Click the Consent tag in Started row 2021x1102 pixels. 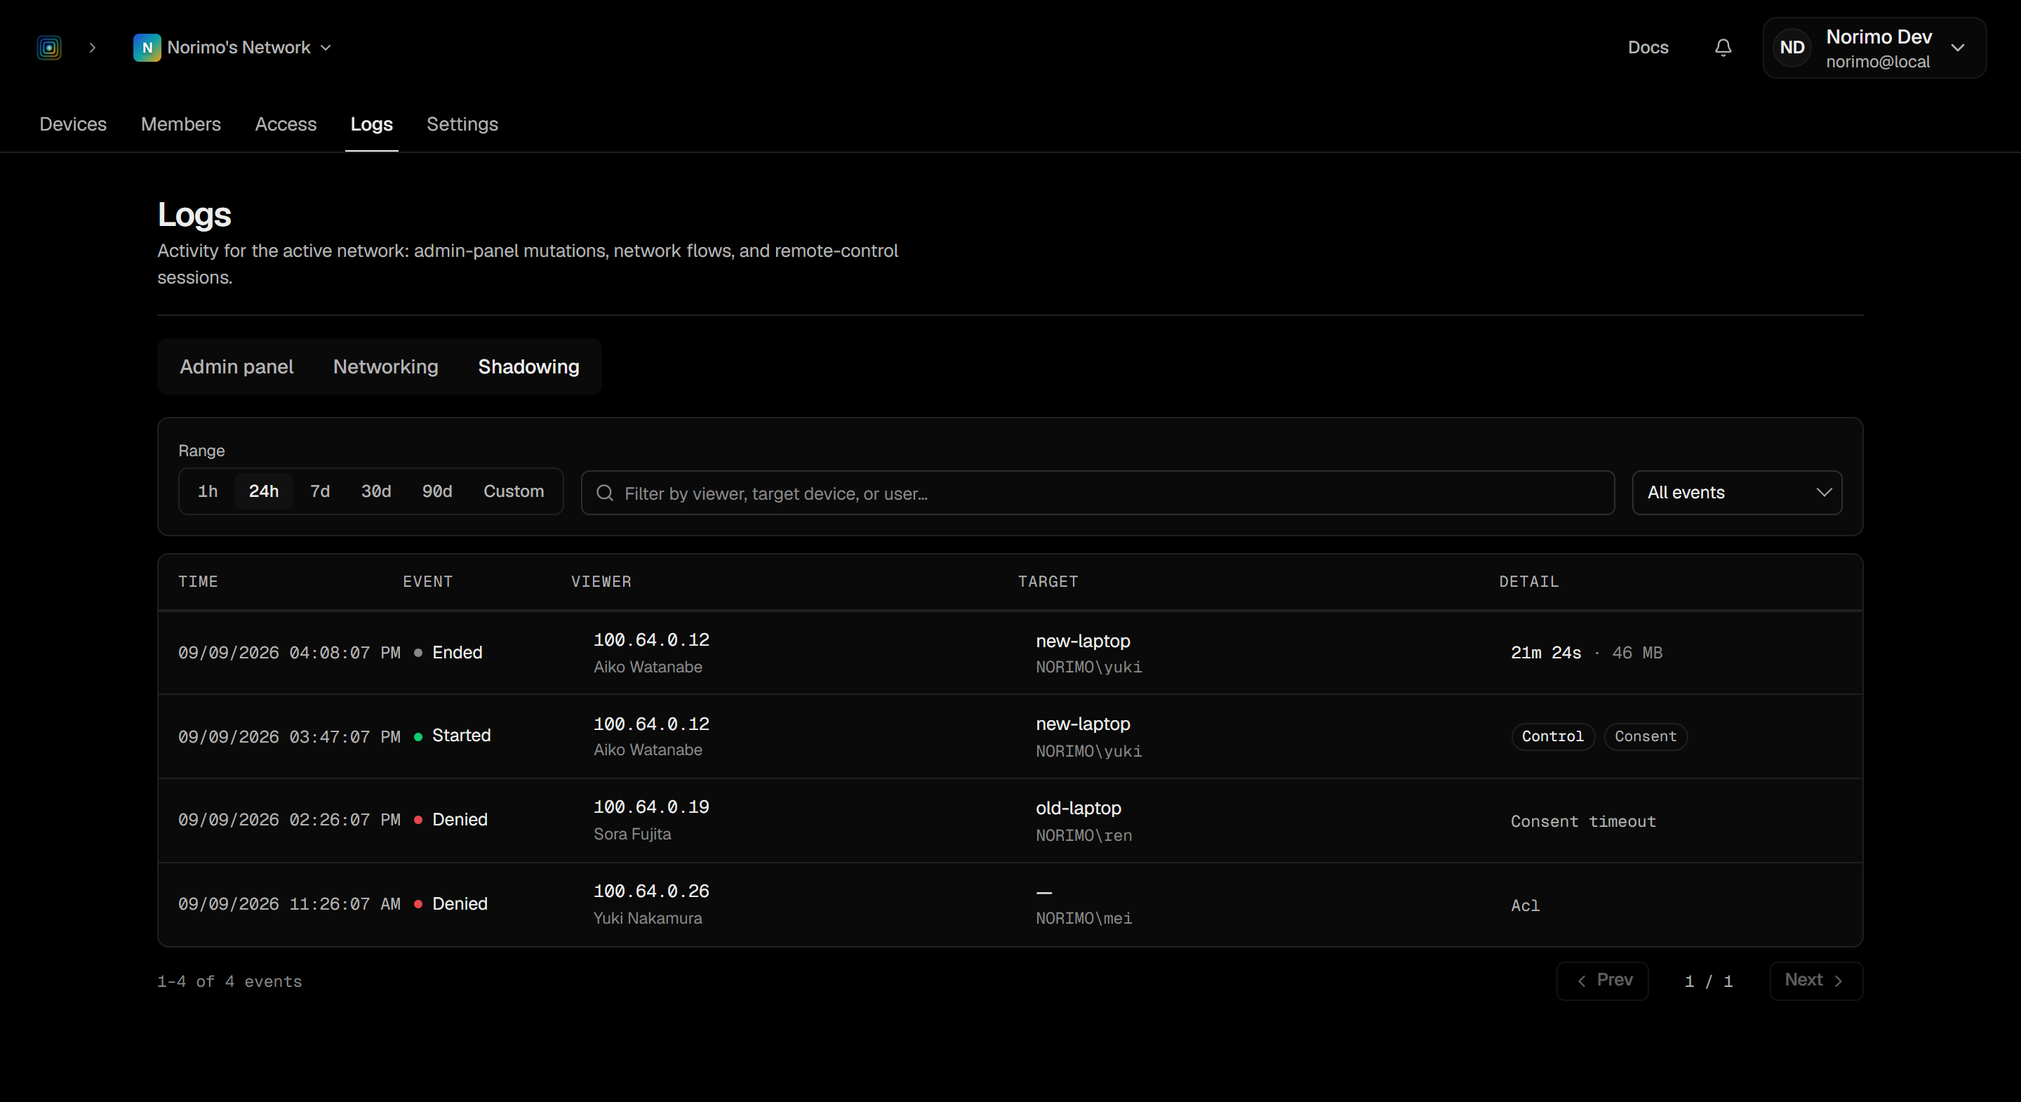[1645, 736]
